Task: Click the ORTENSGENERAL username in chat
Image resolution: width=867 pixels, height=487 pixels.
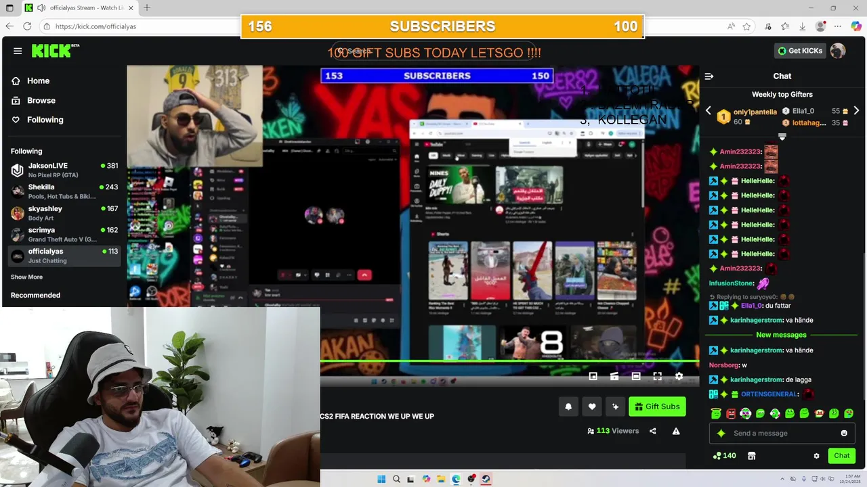Action: pos(769,394)
